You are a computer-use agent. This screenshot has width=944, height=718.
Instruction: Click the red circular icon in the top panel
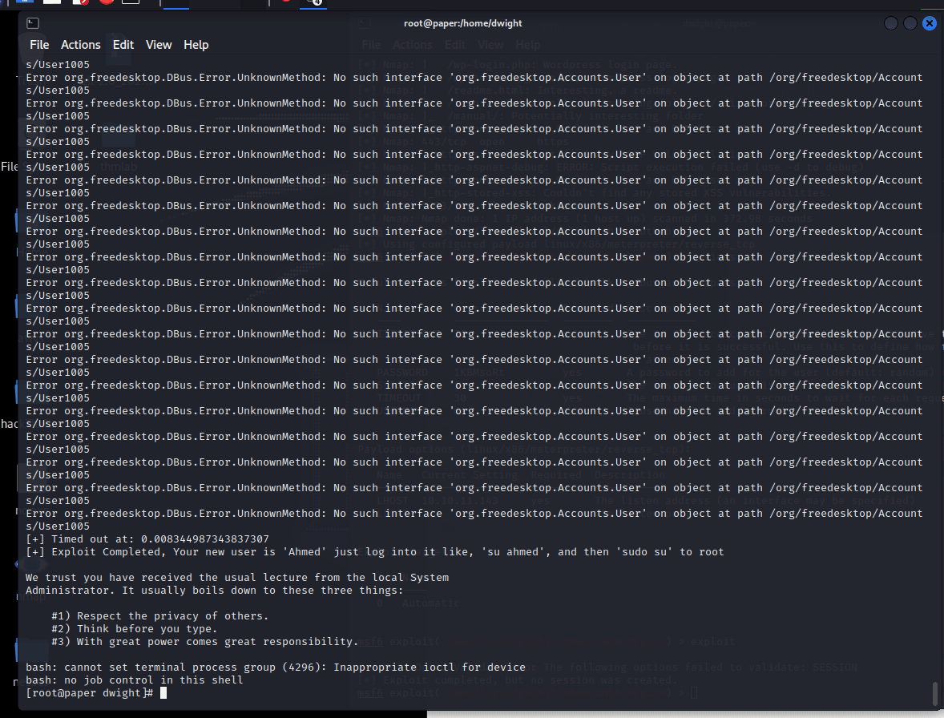106,2
